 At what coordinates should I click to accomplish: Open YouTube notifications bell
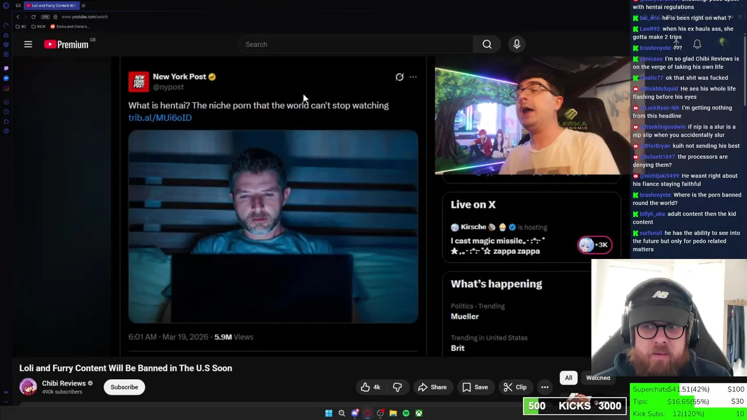pyautogui.click(x=697, y=44)
